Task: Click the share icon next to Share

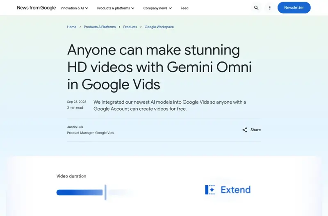Action: [244, 130]
